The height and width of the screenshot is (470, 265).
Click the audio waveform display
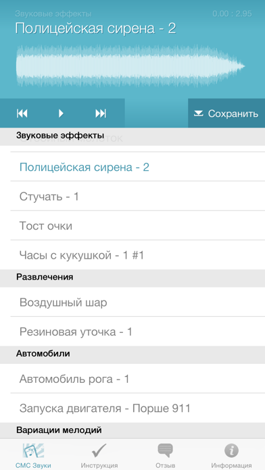tap(130, 66)
